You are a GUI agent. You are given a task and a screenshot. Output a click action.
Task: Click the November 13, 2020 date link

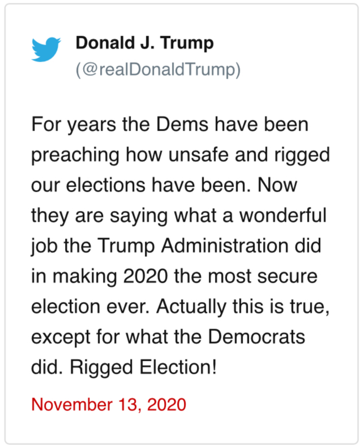[109, 404]
